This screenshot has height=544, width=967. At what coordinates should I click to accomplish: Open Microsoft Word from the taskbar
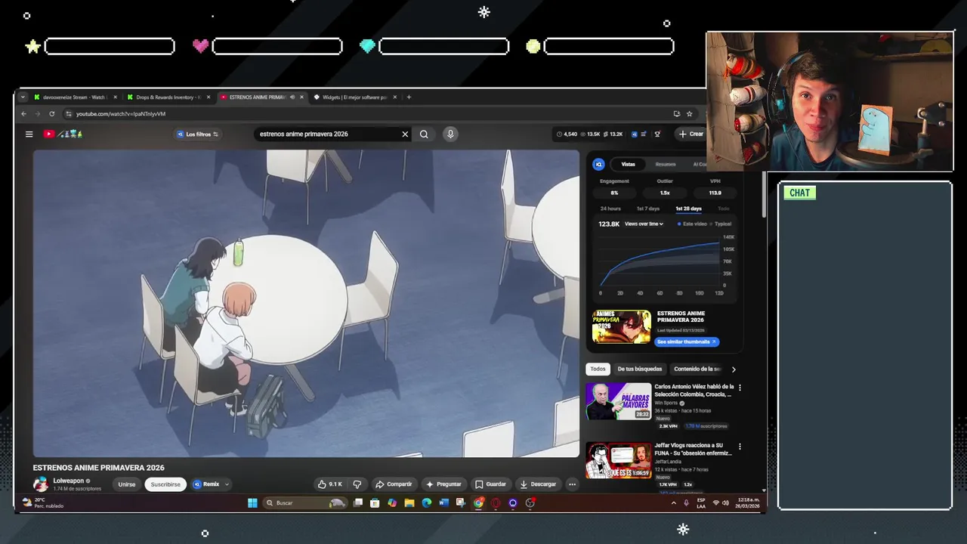[x=443, y=502]
